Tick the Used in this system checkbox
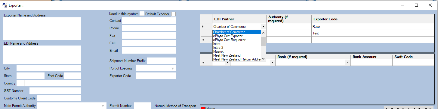Screen dimensions: 438x109 (142, 14)
